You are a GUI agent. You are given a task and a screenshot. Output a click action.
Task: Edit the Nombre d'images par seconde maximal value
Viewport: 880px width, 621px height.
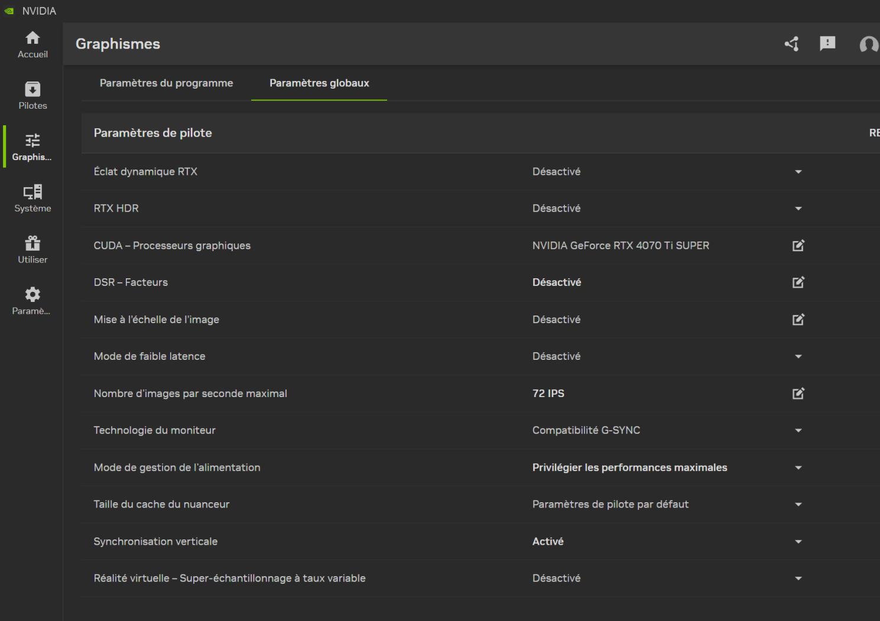(x=798, y=393)
